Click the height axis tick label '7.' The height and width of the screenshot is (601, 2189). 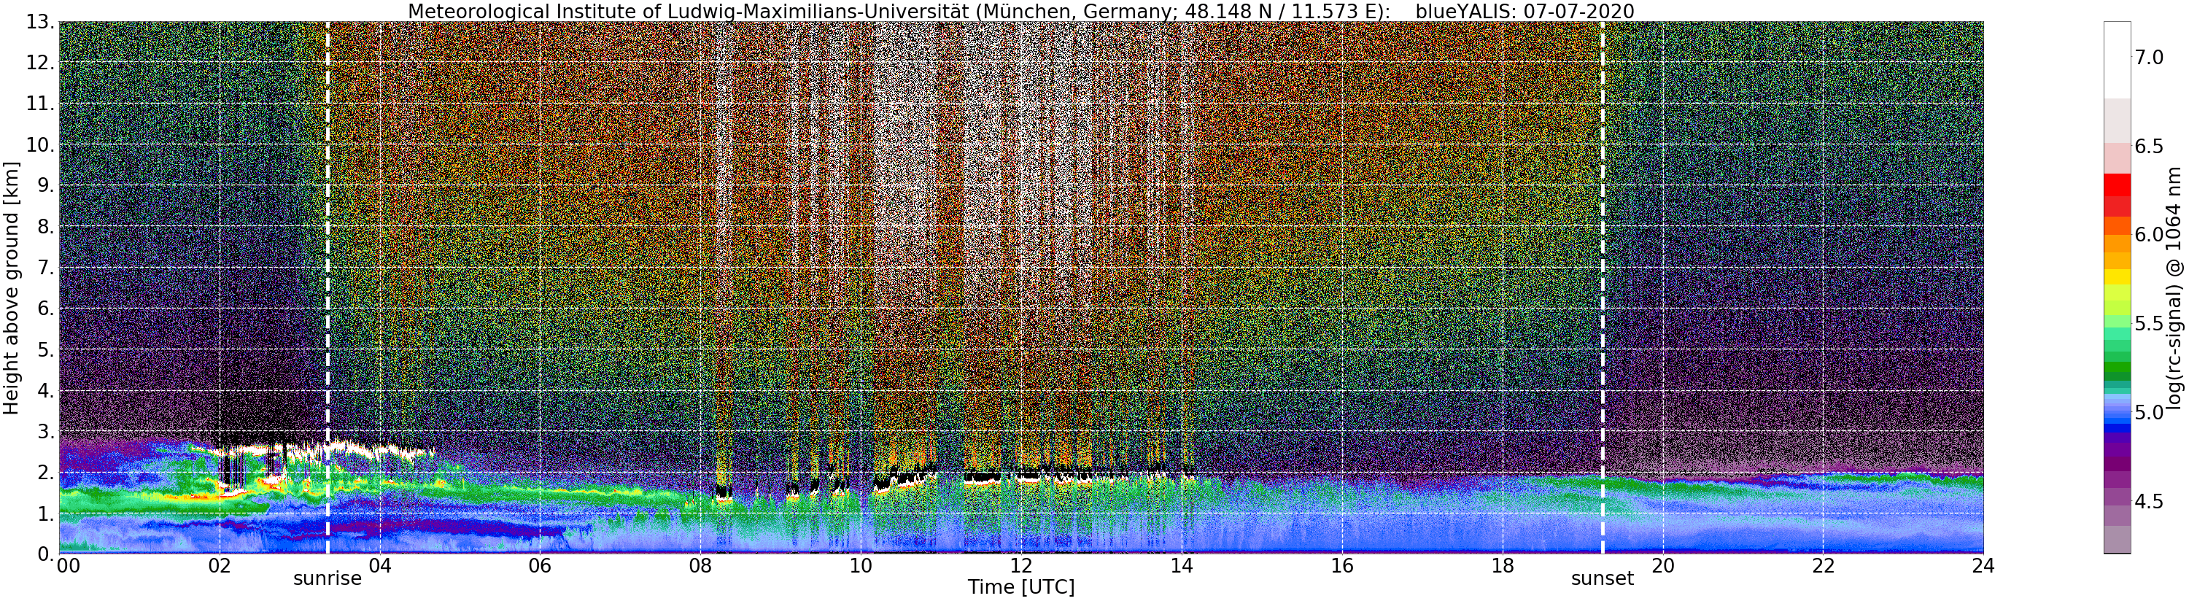45,268
